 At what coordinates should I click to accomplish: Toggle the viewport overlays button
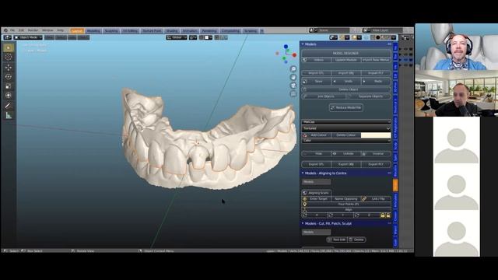point(354,37)
